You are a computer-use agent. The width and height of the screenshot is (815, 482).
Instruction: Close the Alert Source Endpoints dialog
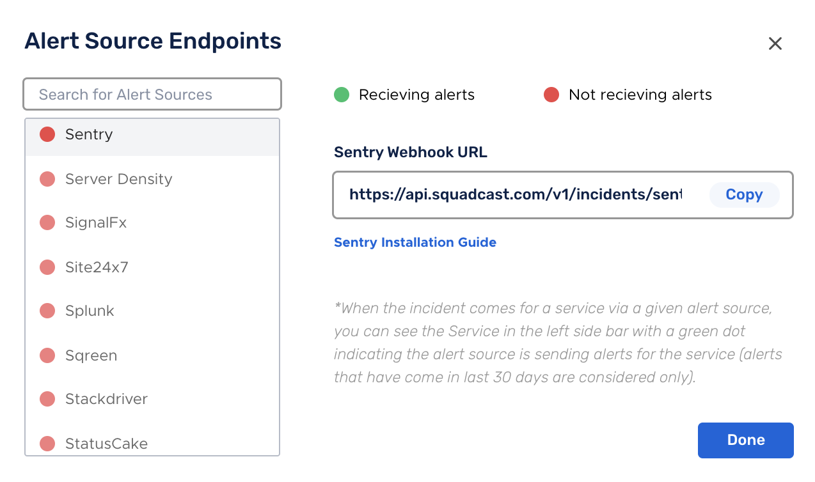click(775, 43)
